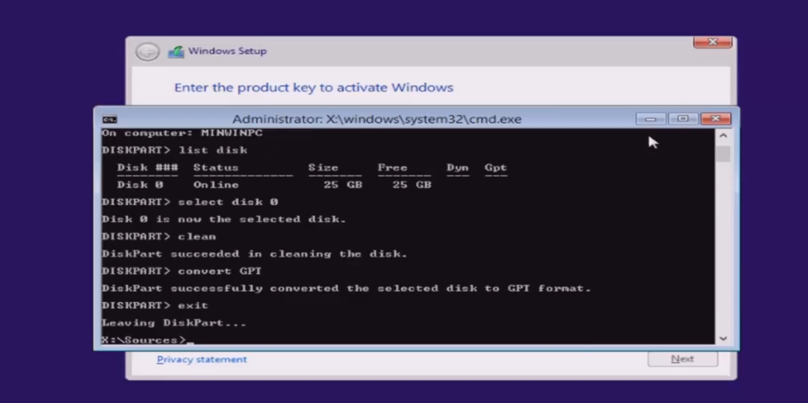Click the Windows Setup back arrow button
The height and width of the screenshot is (403, 808).
(x=148, y=51)
